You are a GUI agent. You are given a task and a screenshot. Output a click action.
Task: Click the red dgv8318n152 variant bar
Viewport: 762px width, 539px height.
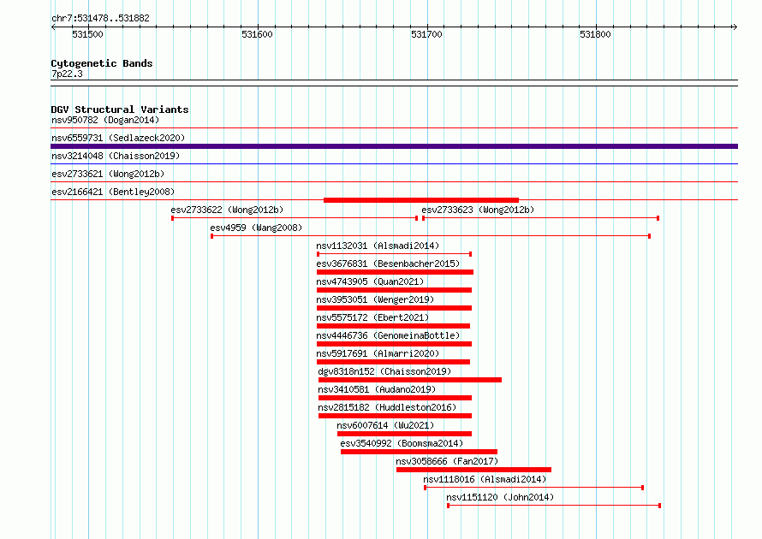pos(410,380)
